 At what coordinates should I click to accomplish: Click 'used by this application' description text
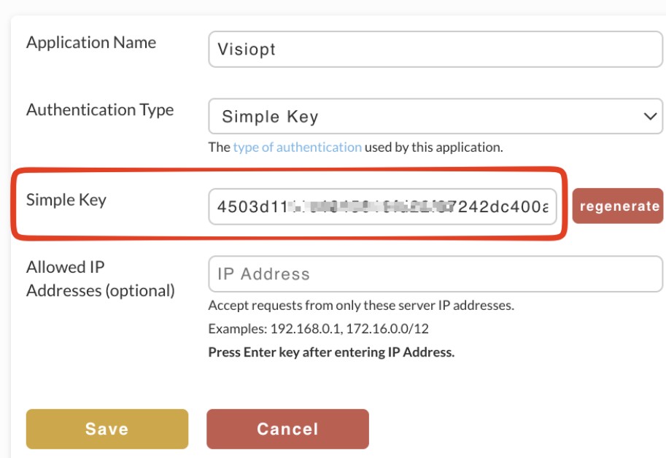[433, 147]
